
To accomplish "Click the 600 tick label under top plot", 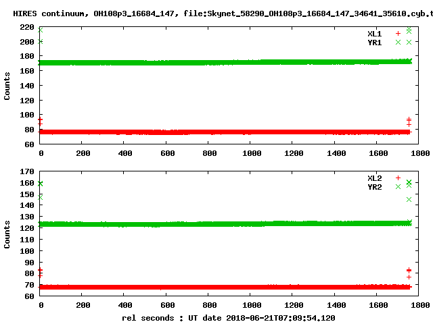I will point(168,153).
